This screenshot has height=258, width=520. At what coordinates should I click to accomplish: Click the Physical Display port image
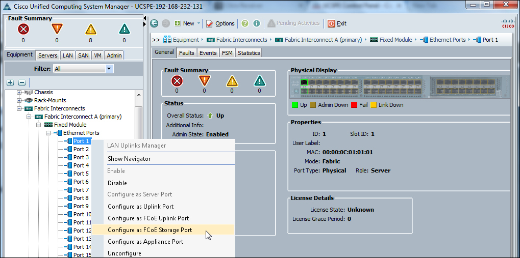(400, 87)
